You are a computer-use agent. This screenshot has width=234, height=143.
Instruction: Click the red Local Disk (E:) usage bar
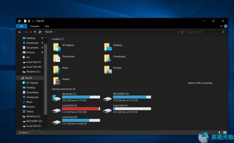[81, 109]
